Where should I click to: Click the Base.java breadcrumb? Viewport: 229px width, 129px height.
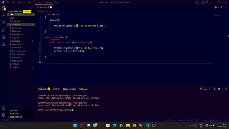pyautogui.click(x=44, y=11)
